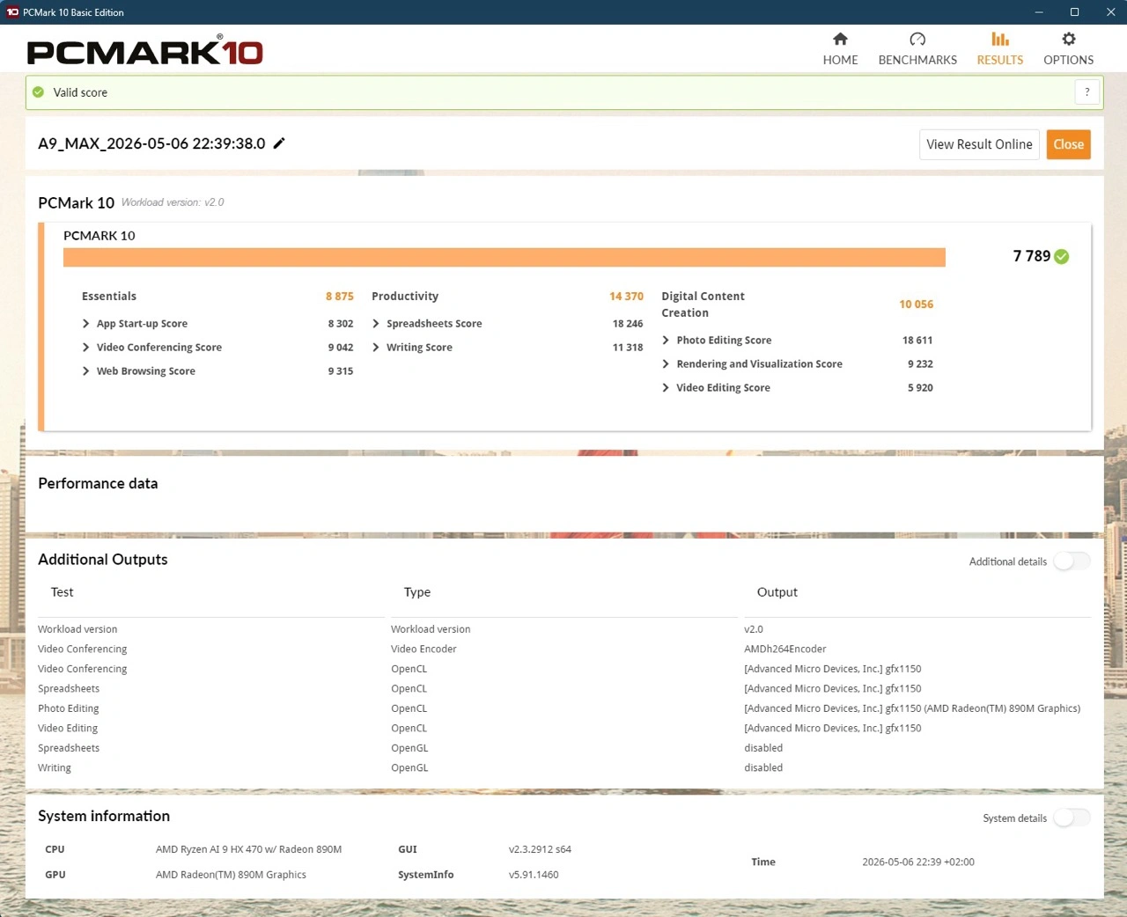Click the SystemInfo version v5.91.1460
The image size is (1127, 917).
tap(534, 876)
